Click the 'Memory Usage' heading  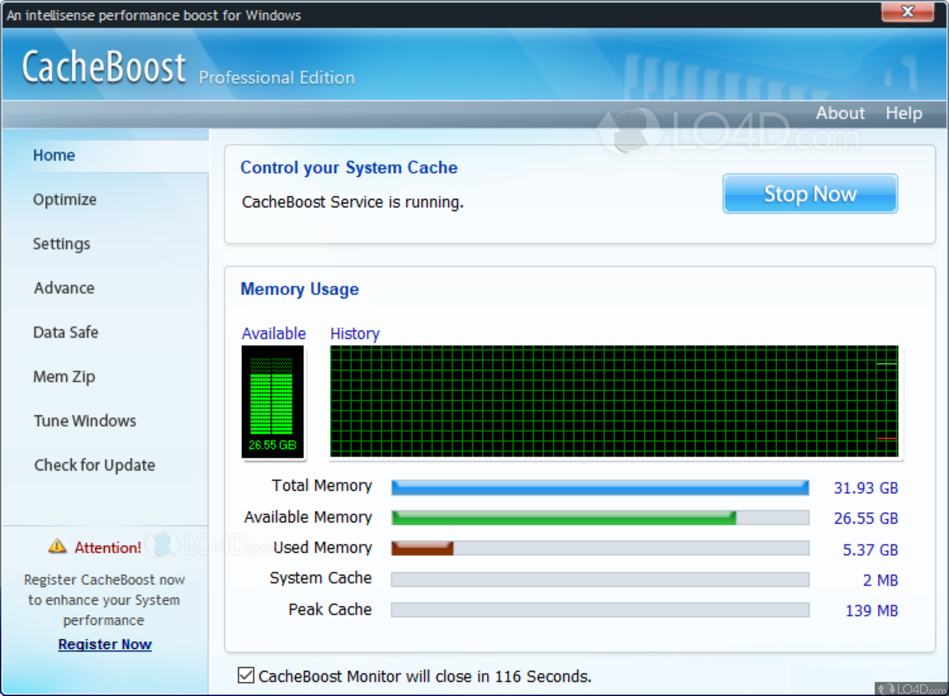pyautogui.click(x=300, y=289)
